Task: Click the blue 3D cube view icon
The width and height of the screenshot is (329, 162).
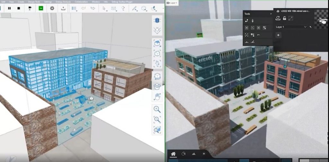Action: pyautogui.click(x=157, y=21)
